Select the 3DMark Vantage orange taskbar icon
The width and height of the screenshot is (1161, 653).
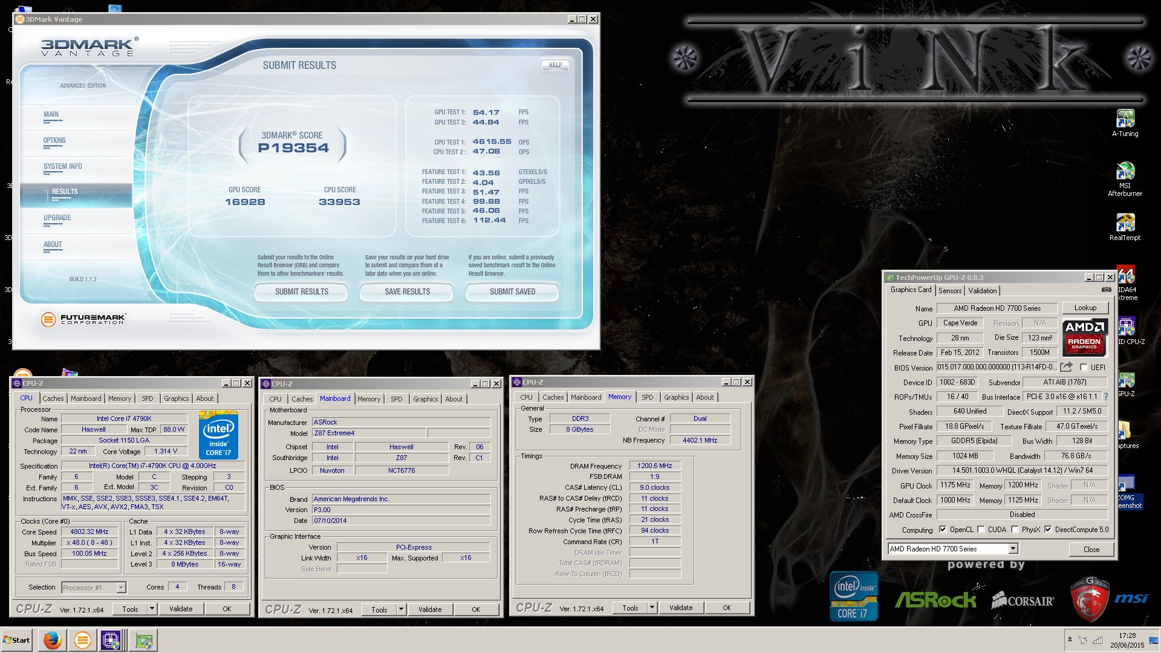coord(82,640)
